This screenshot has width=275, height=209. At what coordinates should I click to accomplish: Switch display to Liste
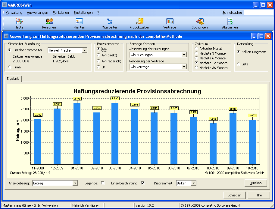pyautogui.click(x=239, y=64)
